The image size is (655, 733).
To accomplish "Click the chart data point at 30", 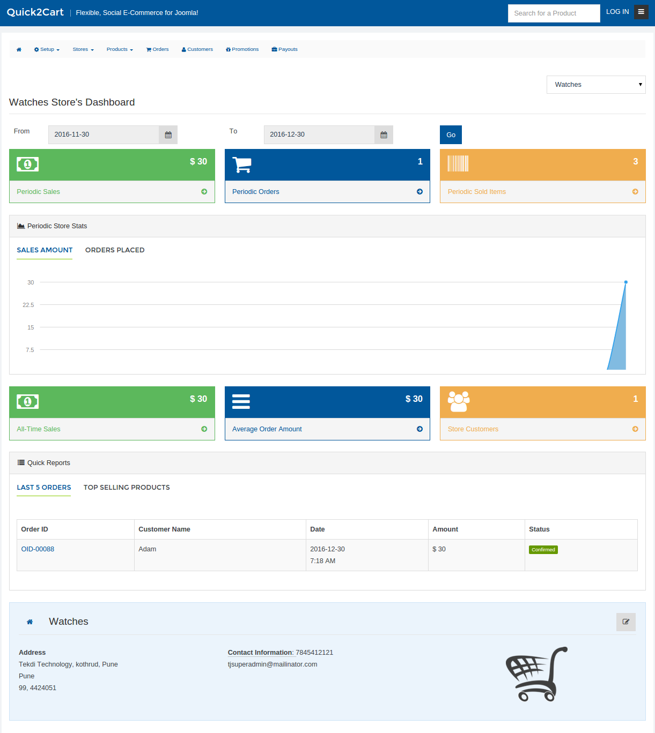I will (625, 282).
